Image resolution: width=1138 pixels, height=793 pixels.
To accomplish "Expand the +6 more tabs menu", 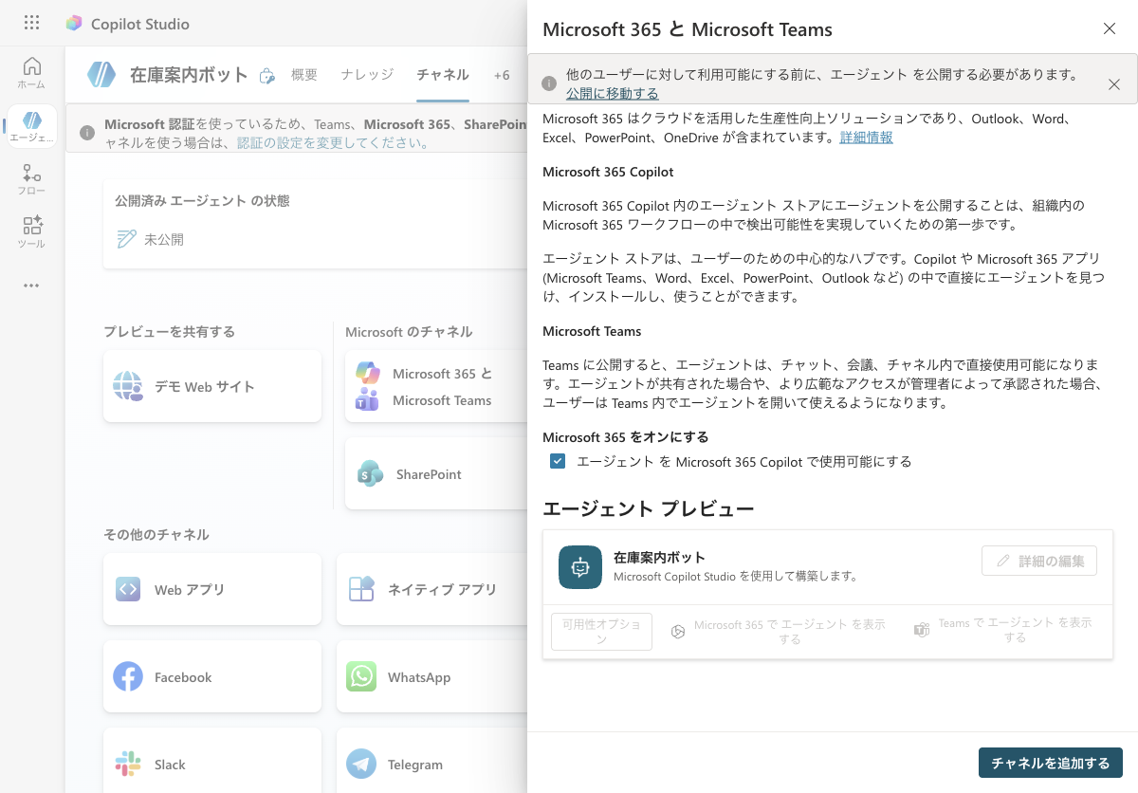I will [x=502, y=75].
